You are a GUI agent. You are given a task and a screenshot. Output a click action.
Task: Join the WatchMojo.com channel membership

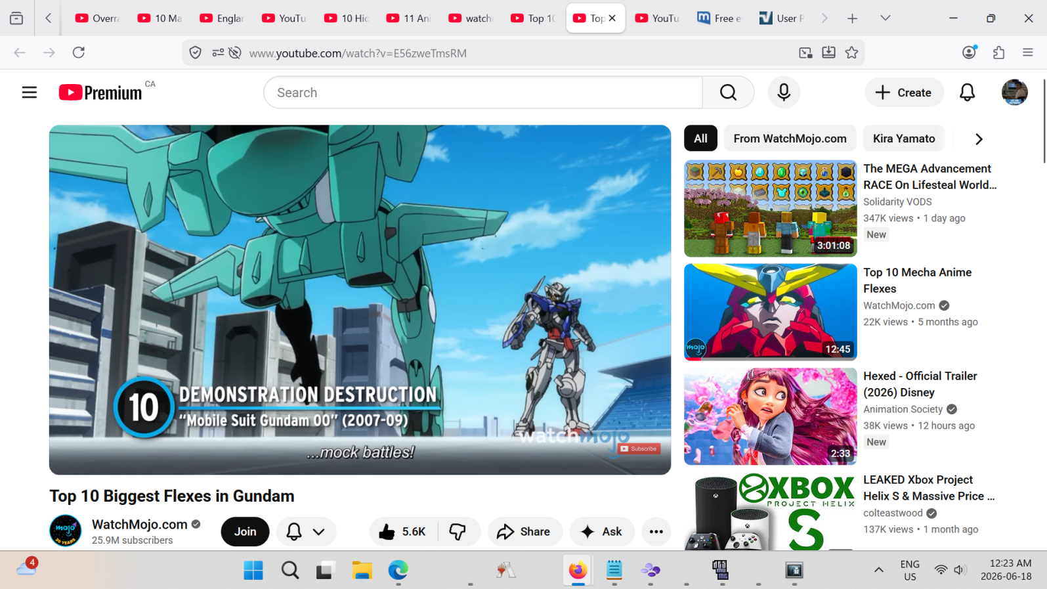[245, 532]
